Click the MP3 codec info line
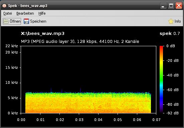The height and width of the screenshot is (128, 184). tap(80, 42)
